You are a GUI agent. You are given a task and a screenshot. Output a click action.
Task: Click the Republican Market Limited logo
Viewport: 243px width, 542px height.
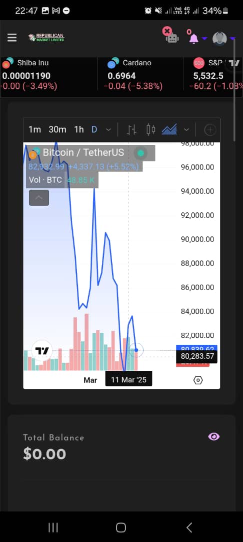46,38
